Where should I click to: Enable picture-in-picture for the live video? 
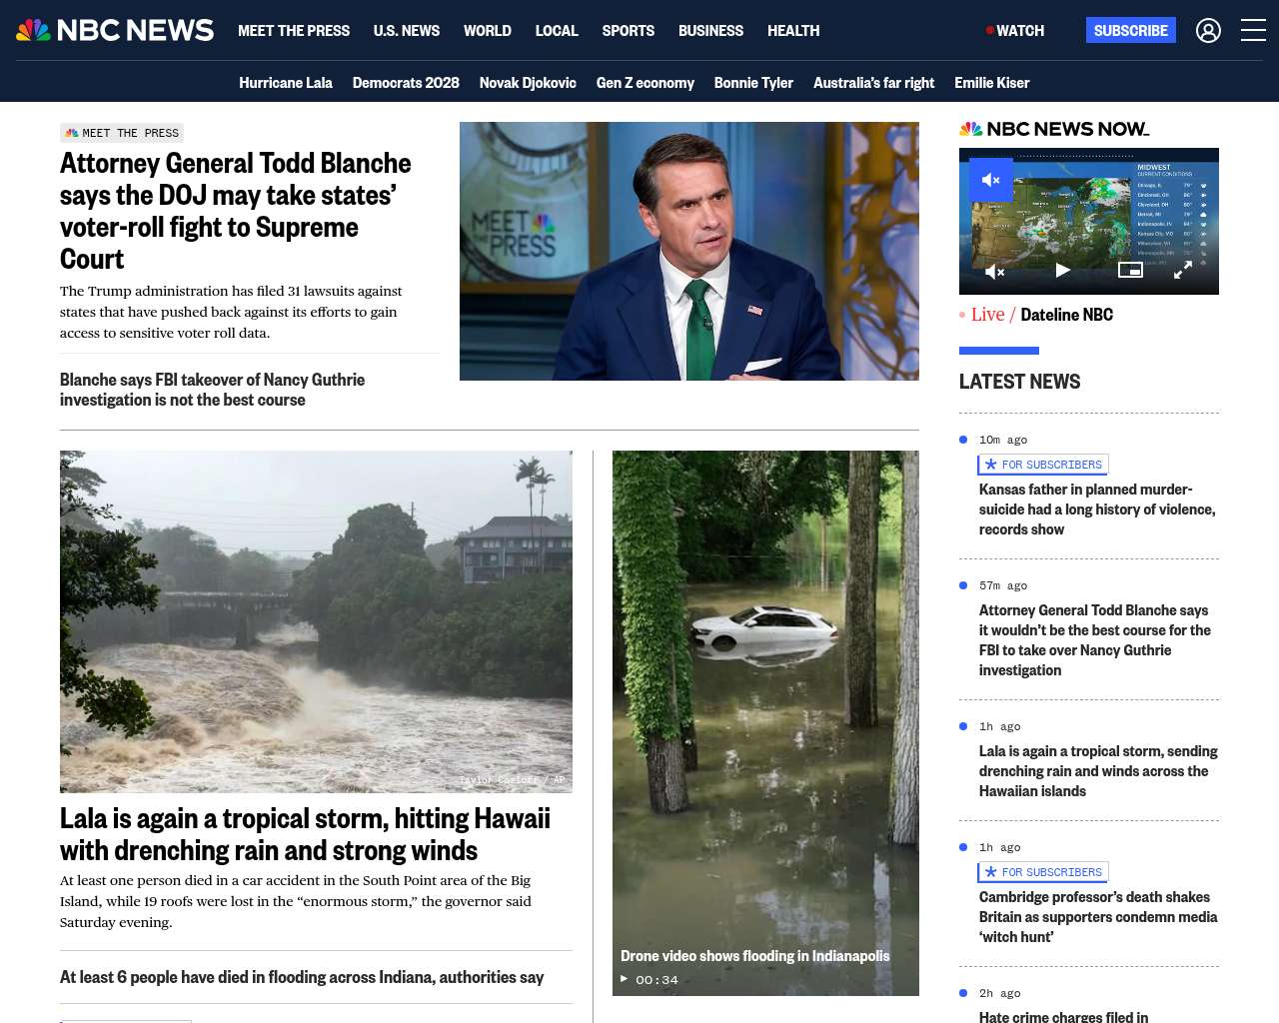pyautogui.click(x=1130, y=270)
